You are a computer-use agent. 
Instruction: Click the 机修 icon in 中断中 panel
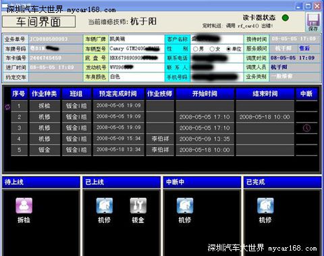click(x=185, y=205)
